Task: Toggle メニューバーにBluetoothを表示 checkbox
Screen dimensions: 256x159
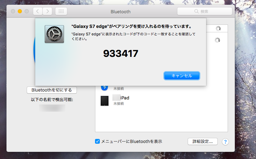Action: [97, 141]
